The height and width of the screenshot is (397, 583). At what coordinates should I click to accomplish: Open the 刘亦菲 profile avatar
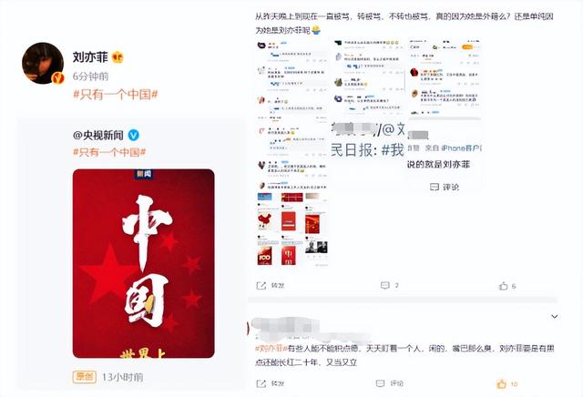pos(43,63)
